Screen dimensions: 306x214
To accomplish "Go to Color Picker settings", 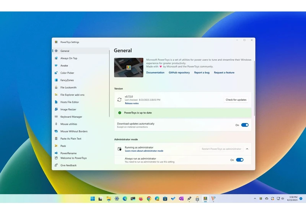I will pyautogui.click(x=81, y=73).
